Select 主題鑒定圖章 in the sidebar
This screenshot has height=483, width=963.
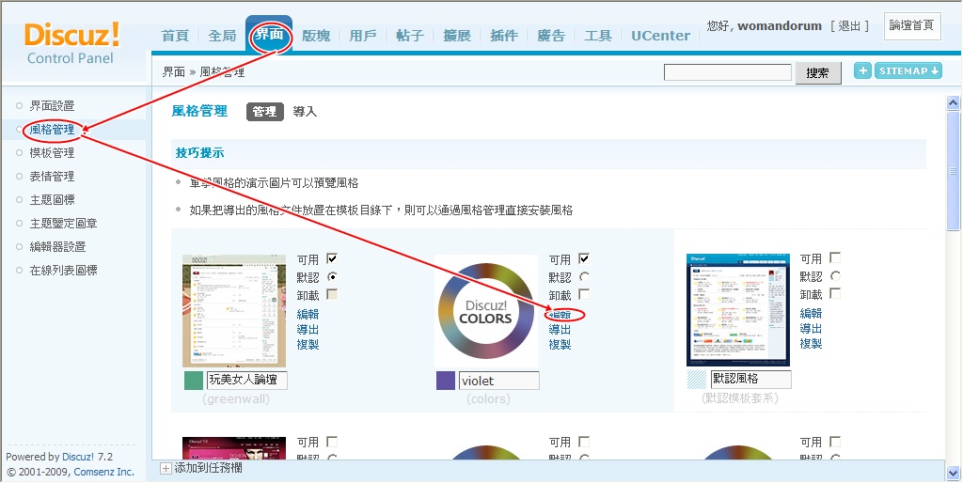(64, 224)
